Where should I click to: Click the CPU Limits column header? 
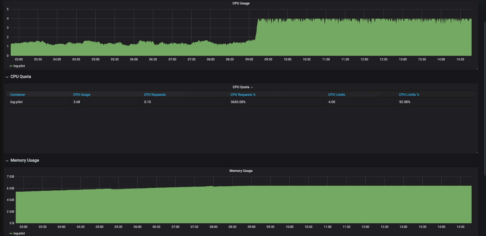tap(336, 94)
